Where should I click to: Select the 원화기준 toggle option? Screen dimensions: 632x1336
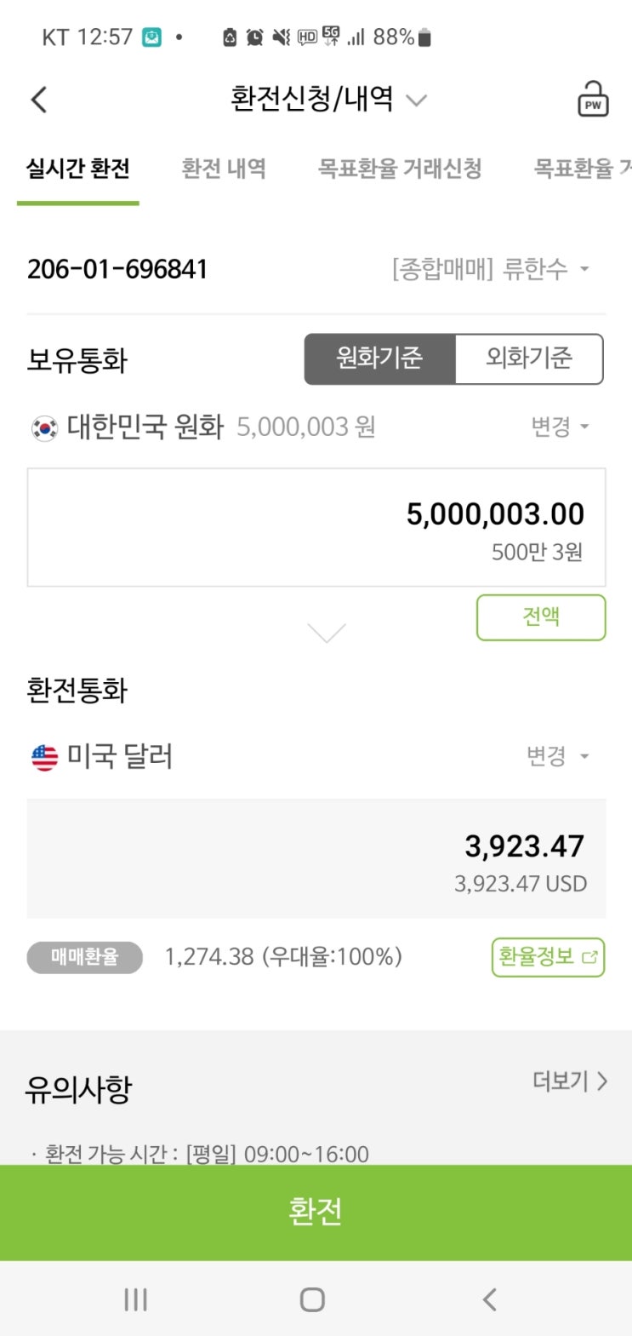click(x=380, y=358)
